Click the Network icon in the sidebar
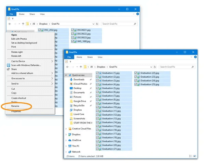This screenshot has width=205, height=167. coord(70,152)
